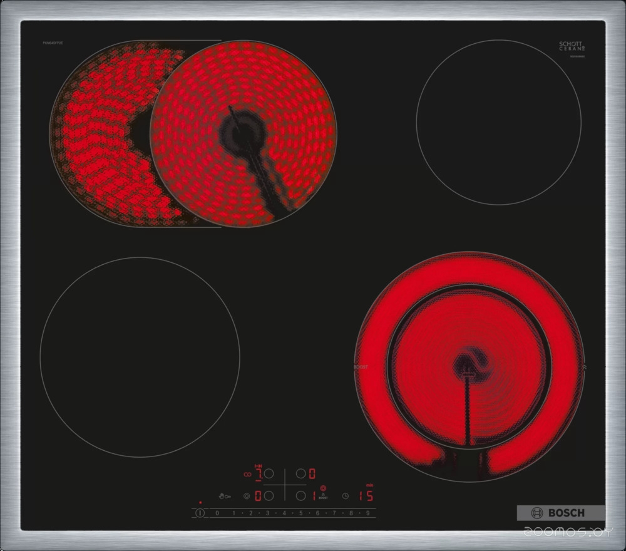The height and width of the screenshot is (551, 626).
Task: Set the power slider to level 0
Action: tap(217, 513)
